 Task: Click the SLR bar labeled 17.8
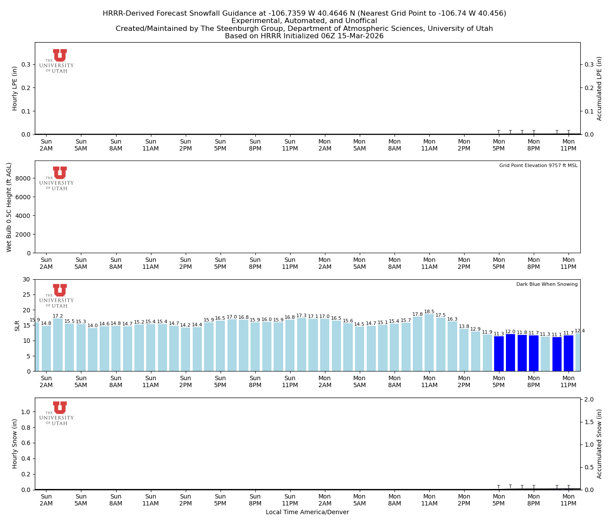[x=418, y=344]
